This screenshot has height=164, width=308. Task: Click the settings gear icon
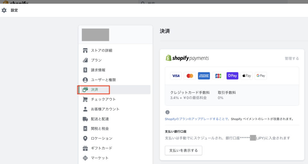(x=4, y=10)
